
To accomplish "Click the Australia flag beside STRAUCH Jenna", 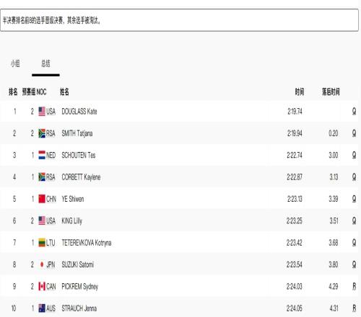I will (42, 308).
